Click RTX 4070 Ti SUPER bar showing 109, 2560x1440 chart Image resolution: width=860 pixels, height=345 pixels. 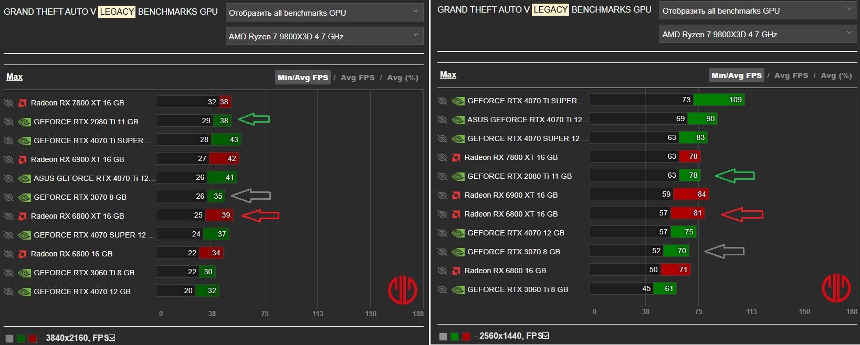pyautogui.click(x=719, y=100)
